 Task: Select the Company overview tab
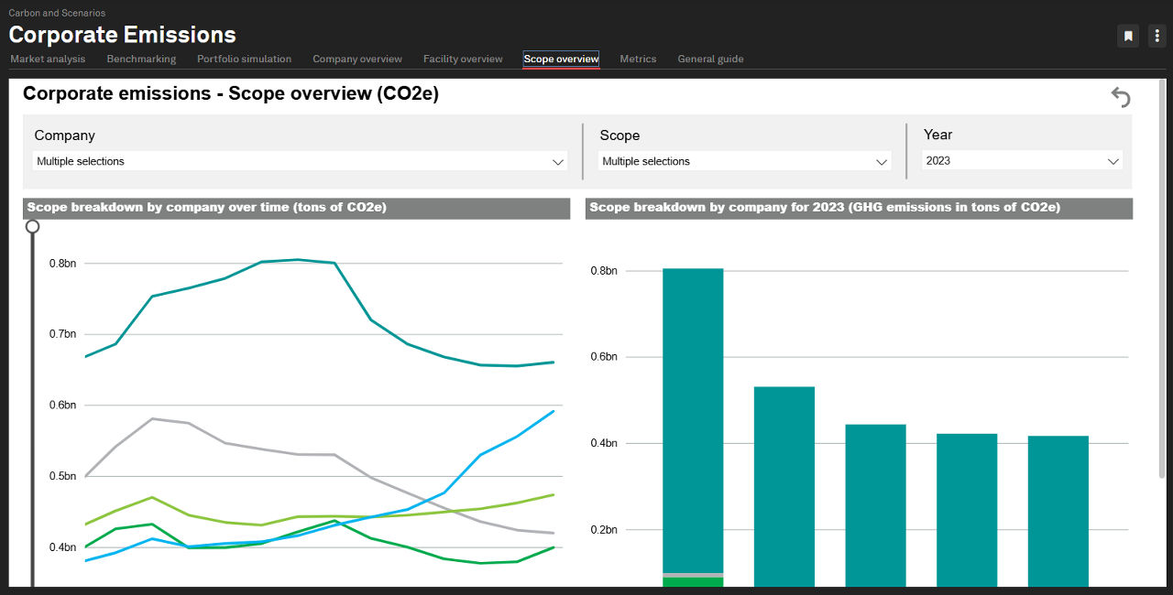(357, 59)
